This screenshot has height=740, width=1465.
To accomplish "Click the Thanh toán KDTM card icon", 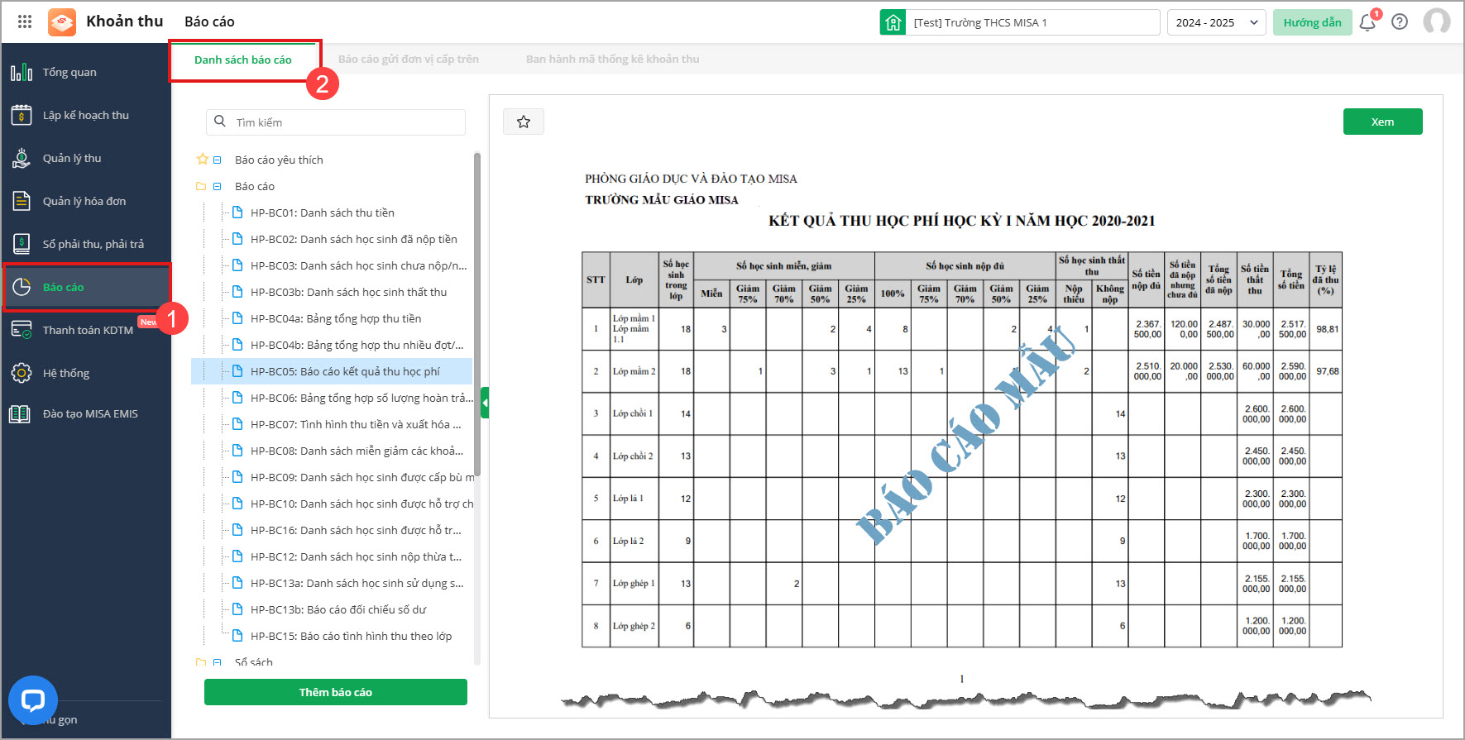I will (x=22, y=330).
